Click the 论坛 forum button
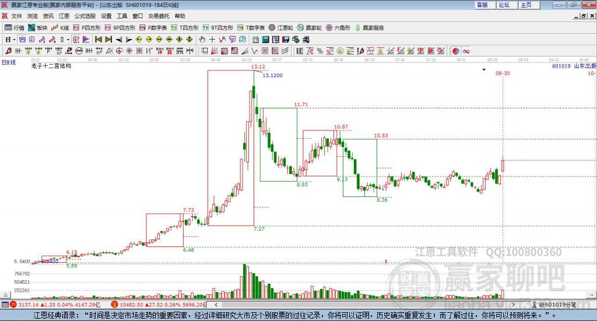The width and height of the screenshot is (597, 321). pos(507,5)
